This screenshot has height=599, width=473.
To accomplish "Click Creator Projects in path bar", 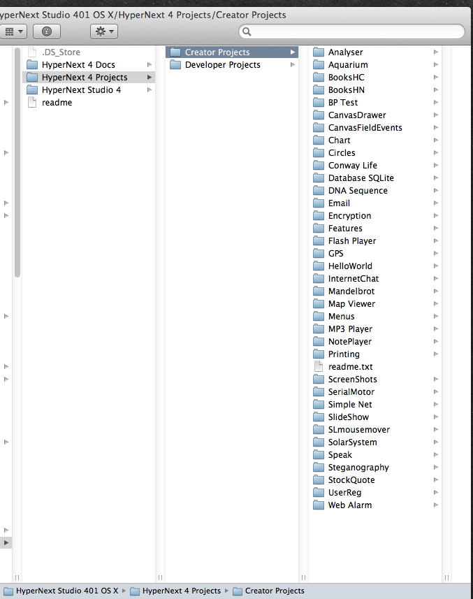I will (x=269, y=591).
